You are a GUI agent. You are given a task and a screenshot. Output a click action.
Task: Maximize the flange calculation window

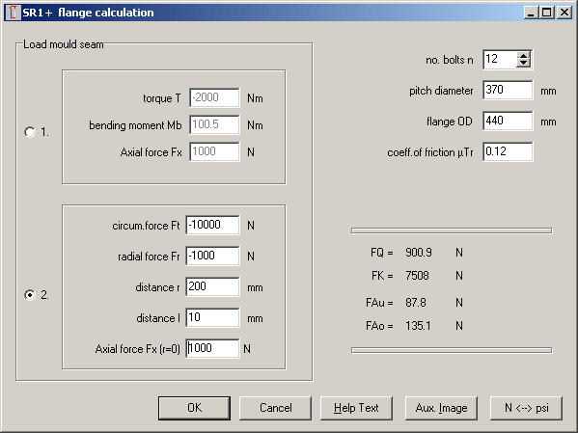(x=547, y=13)
